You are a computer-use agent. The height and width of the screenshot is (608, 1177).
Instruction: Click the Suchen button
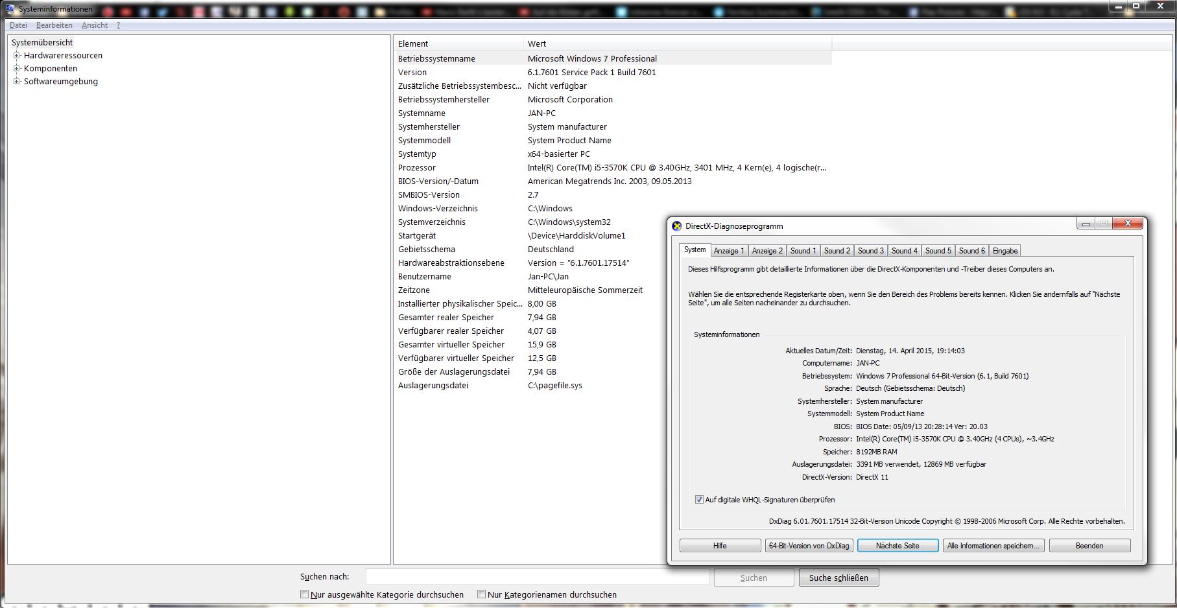754,578
